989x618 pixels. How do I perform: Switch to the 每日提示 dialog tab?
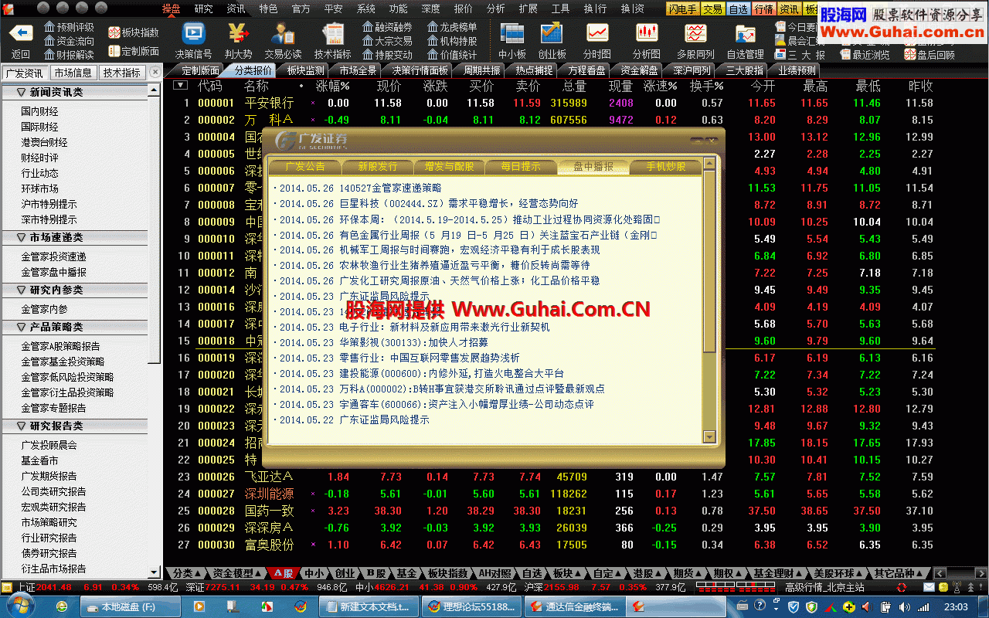(x=521, y=166)
